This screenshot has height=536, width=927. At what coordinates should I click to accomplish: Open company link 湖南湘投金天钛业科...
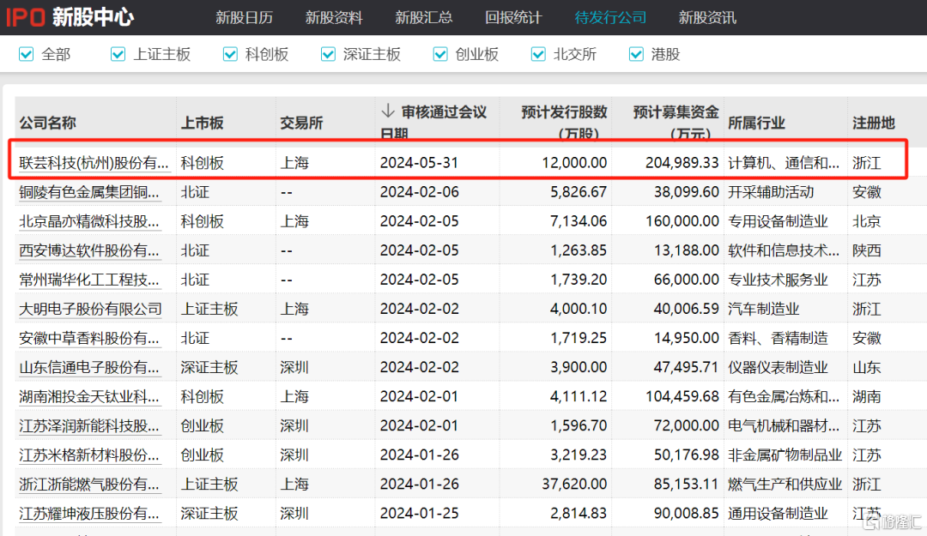[89, 396]
